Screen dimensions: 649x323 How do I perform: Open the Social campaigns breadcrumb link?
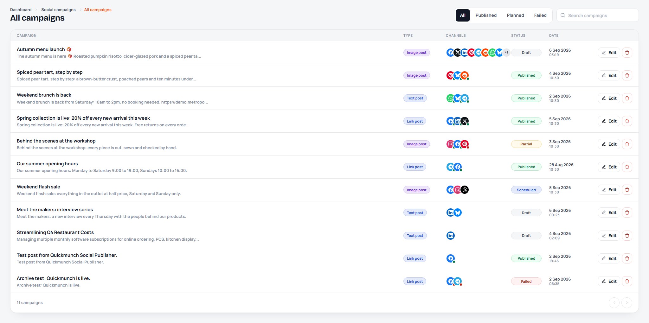click(58, 10)
